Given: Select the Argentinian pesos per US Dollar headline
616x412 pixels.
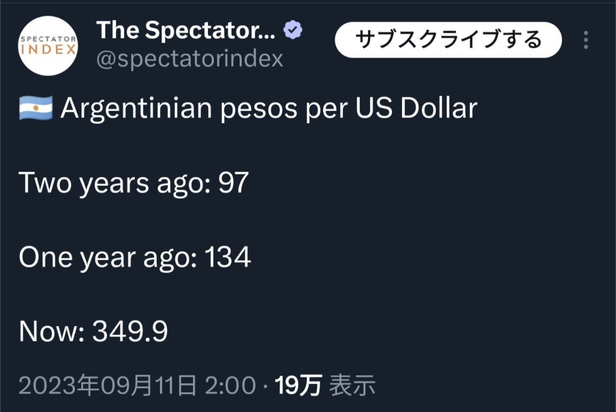Looking at the screenshot, I should [x=268, y=109].
